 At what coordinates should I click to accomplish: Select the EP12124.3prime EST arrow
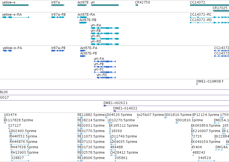193,118
